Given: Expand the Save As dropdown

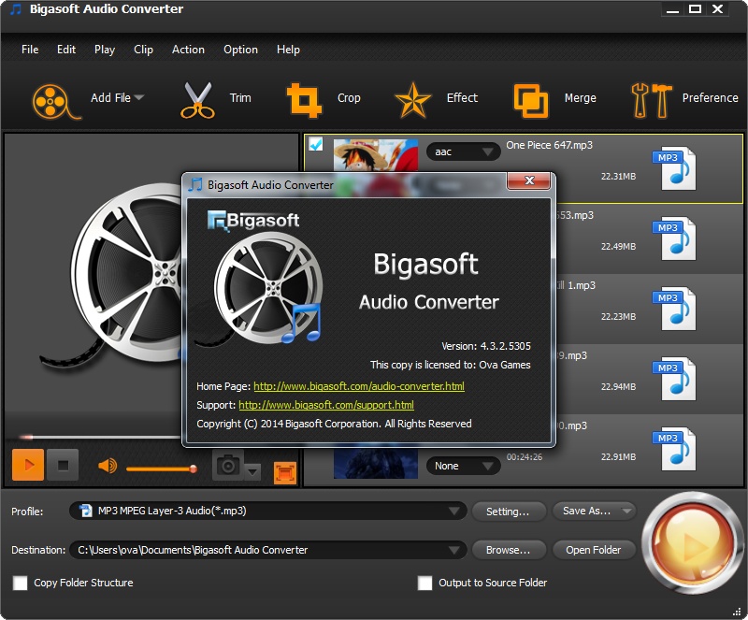Looking at the screenshot, I should (x=626, y=512).
